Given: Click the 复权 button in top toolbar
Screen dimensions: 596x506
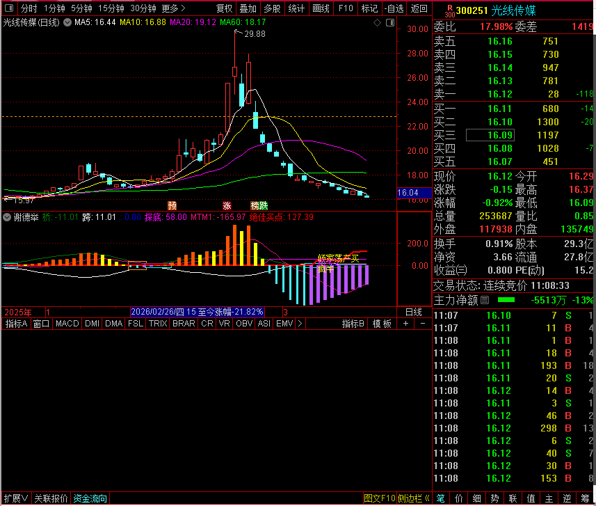Looking at the screenshot, I should click(225, 8).
